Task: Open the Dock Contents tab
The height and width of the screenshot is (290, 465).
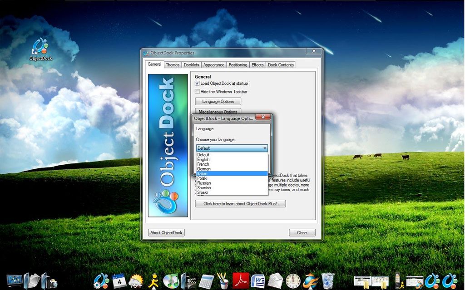Action: [280, 65]
